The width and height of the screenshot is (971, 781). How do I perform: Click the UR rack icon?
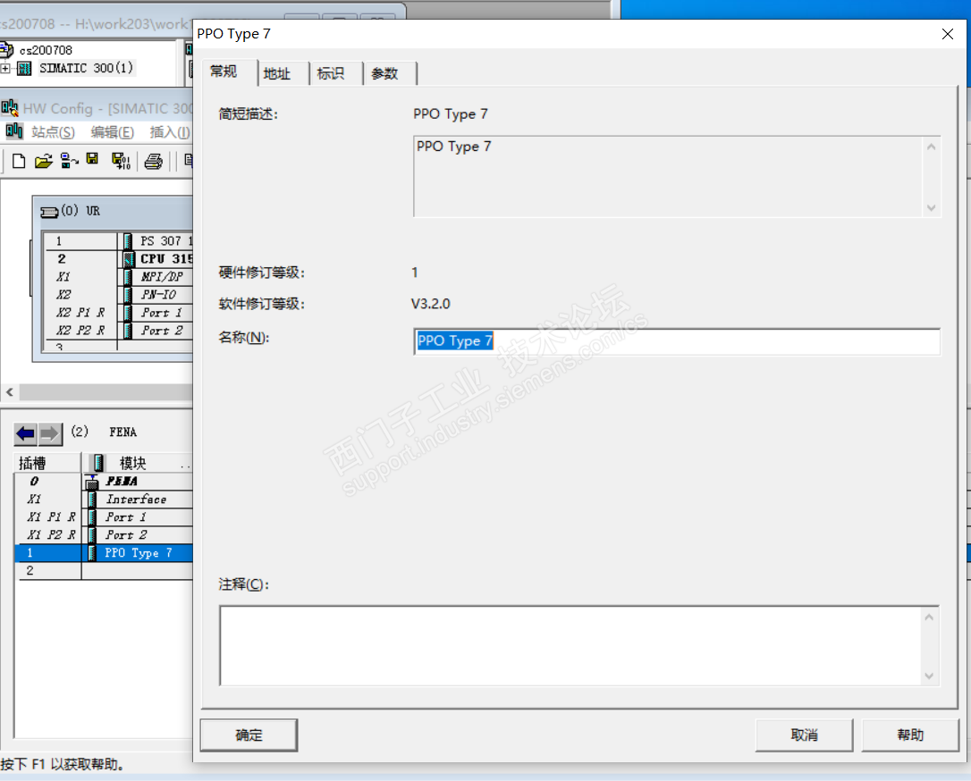pyautogui.click(x=49, y=212)
